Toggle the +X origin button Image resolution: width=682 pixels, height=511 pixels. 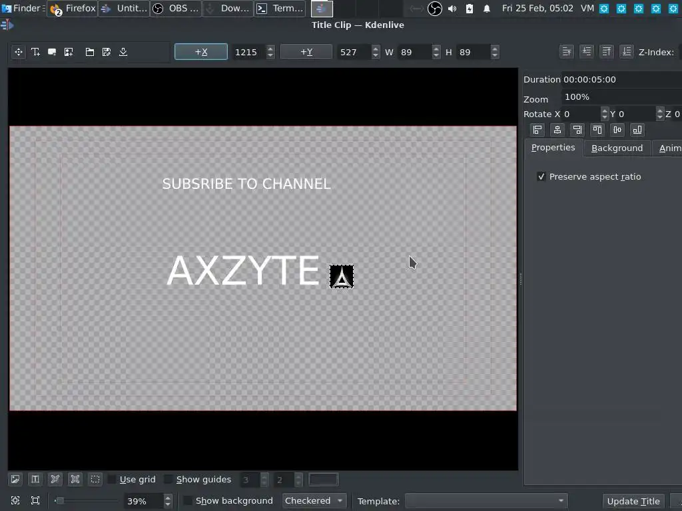pyautogui.click(x=201, y=52)
